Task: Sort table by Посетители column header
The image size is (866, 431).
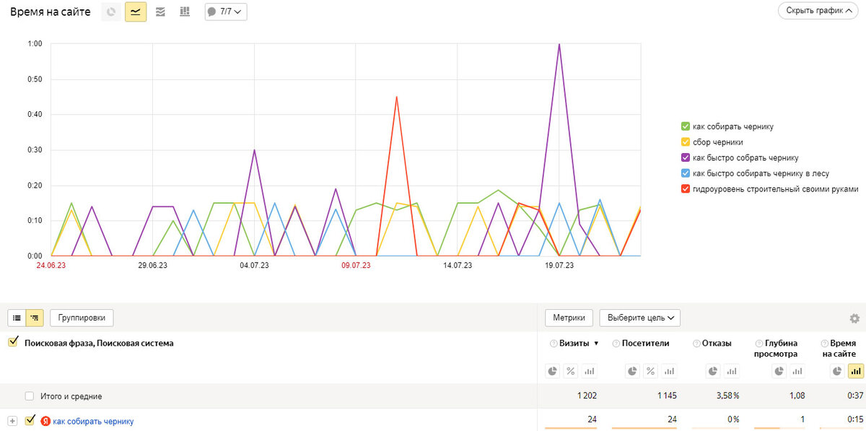Action: click(x=646, y=344)
